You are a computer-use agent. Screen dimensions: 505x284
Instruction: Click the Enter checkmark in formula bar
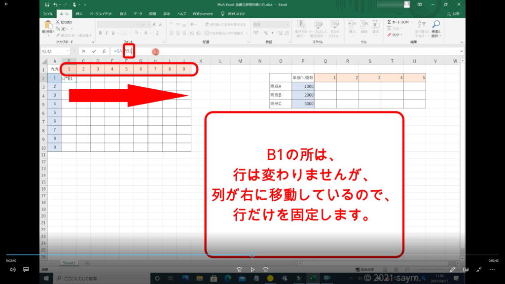tap(94, 51)
